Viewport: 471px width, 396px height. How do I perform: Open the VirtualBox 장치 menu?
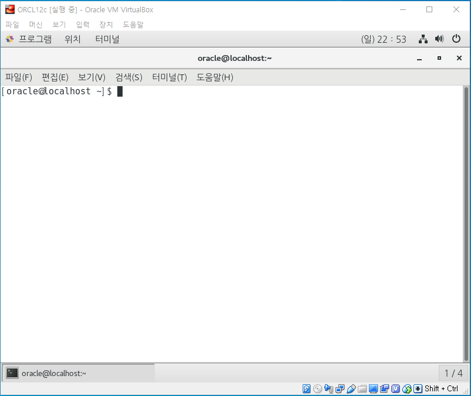tap(106, 25)
